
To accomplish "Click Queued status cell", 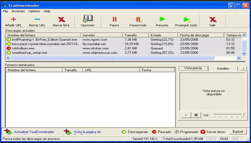I will coord(157,48).
